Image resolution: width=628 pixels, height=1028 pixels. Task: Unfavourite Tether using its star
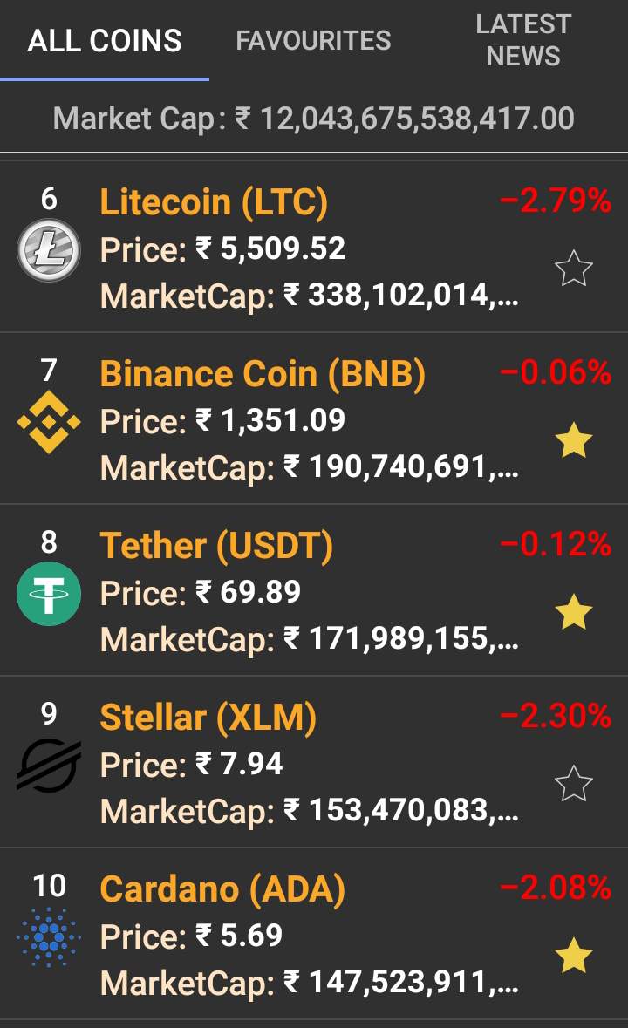573,613
